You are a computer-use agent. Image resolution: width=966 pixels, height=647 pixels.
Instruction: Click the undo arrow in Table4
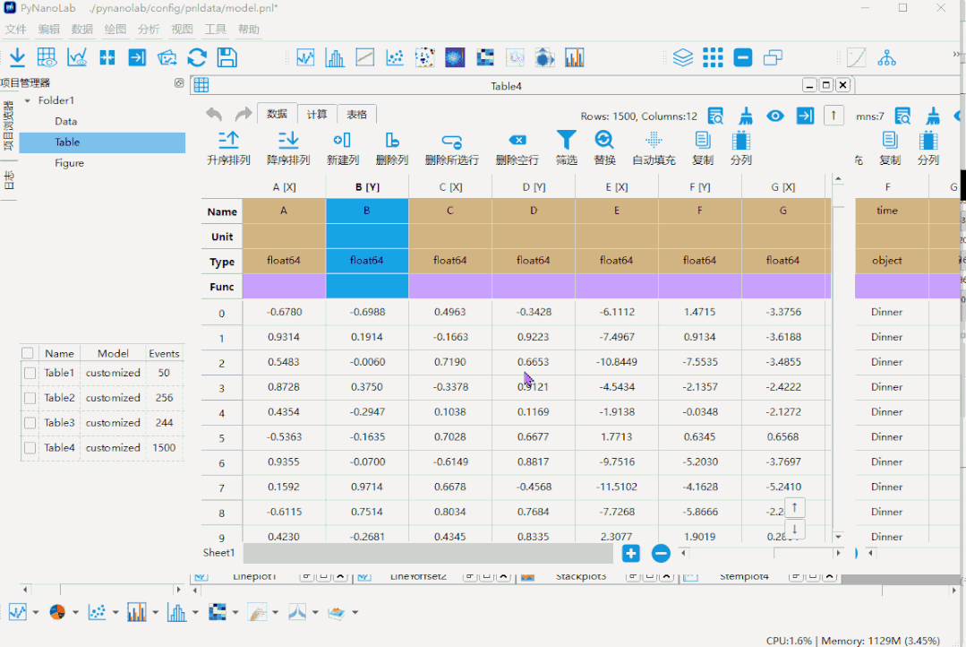[x=214, y=114]
